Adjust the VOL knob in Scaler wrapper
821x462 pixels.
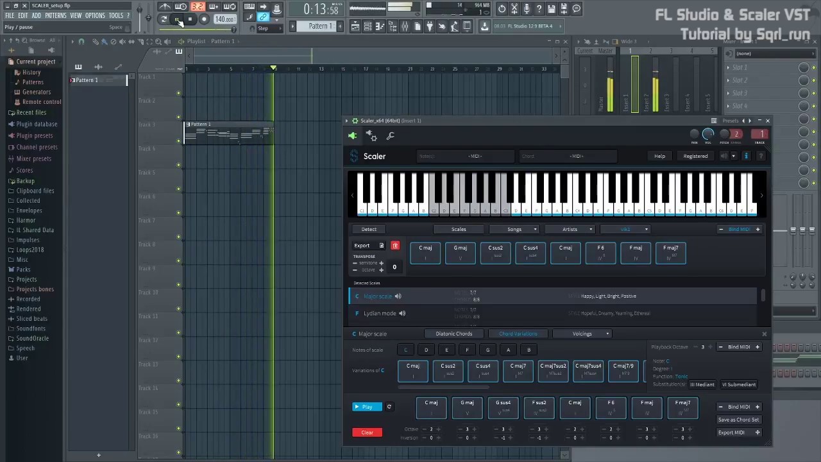tap(708, 134)
